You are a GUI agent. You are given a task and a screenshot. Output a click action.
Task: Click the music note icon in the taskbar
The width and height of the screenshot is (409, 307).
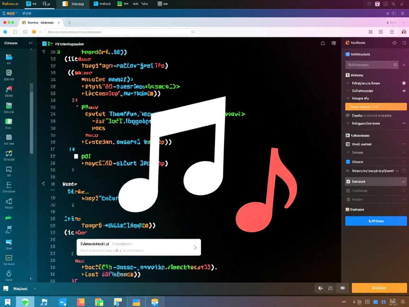44,302
